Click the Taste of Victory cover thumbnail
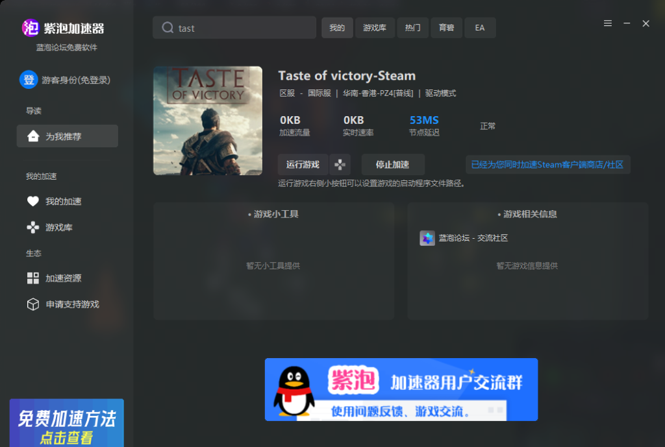Viewport: 665px width, 447px height. [208, 121]
